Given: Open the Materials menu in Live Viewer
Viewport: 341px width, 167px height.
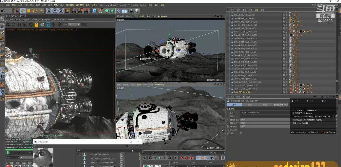Looking at the screenshot, I should (36, 19).
